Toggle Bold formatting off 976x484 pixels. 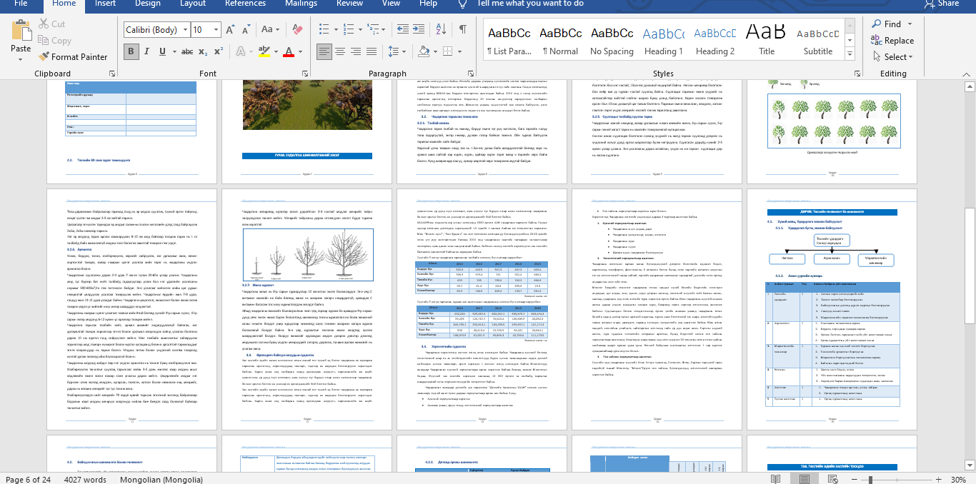point(131,51)
